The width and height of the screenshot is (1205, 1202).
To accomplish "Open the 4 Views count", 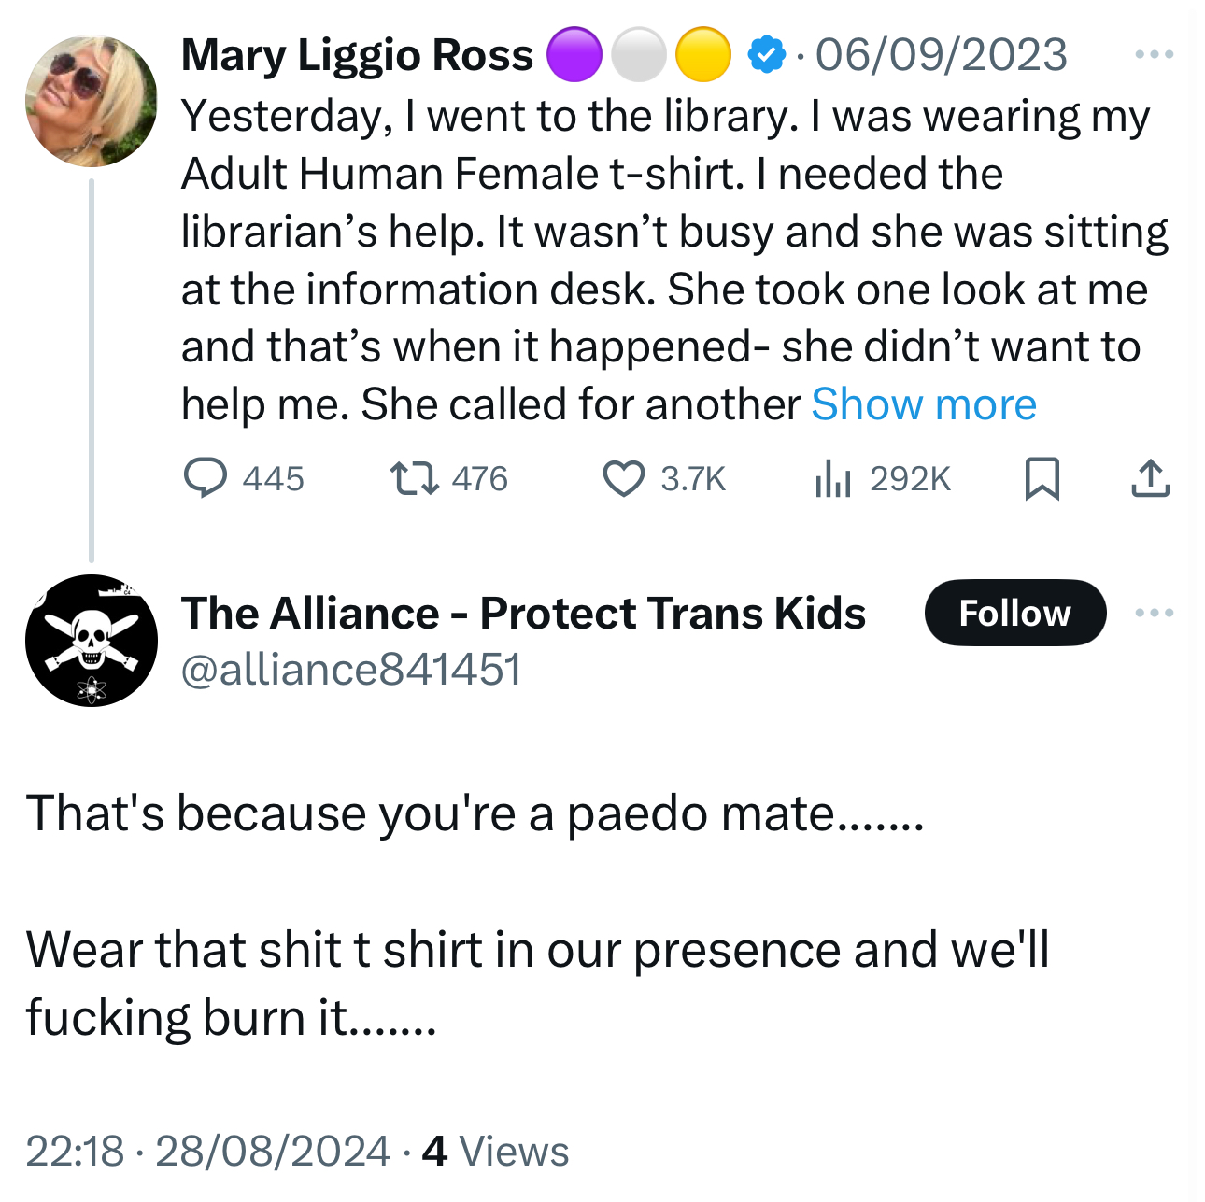I will tap(495, 1151).
